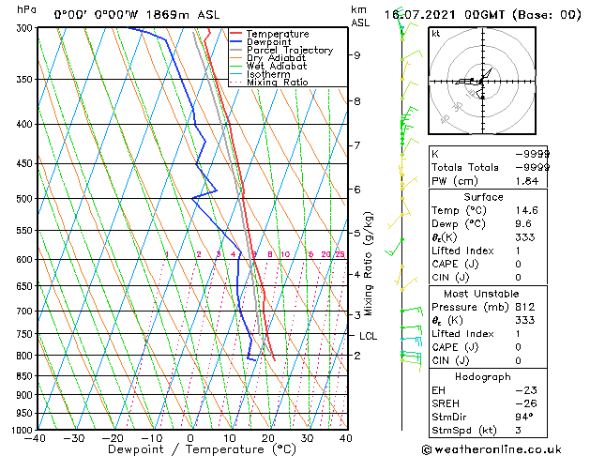The image size is (590, 456).
Task: Click the weatheronline.co.uk copyright link
Action: pyautogui.click(x=492, y=449)
